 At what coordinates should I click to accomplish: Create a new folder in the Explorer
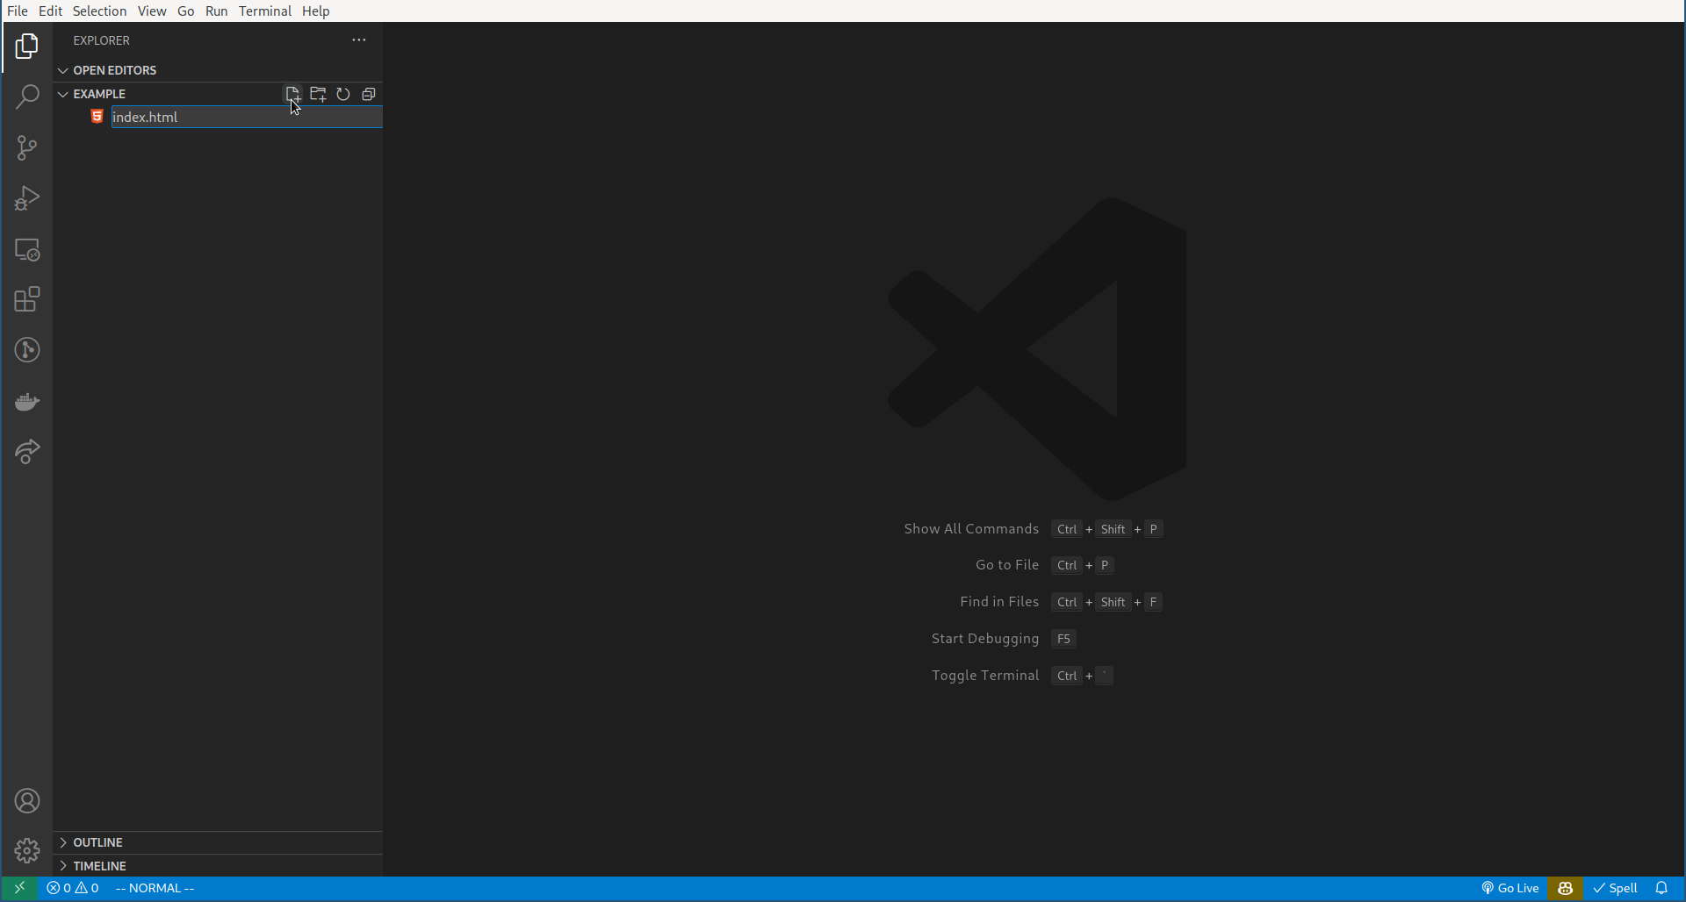coord(318,94)
